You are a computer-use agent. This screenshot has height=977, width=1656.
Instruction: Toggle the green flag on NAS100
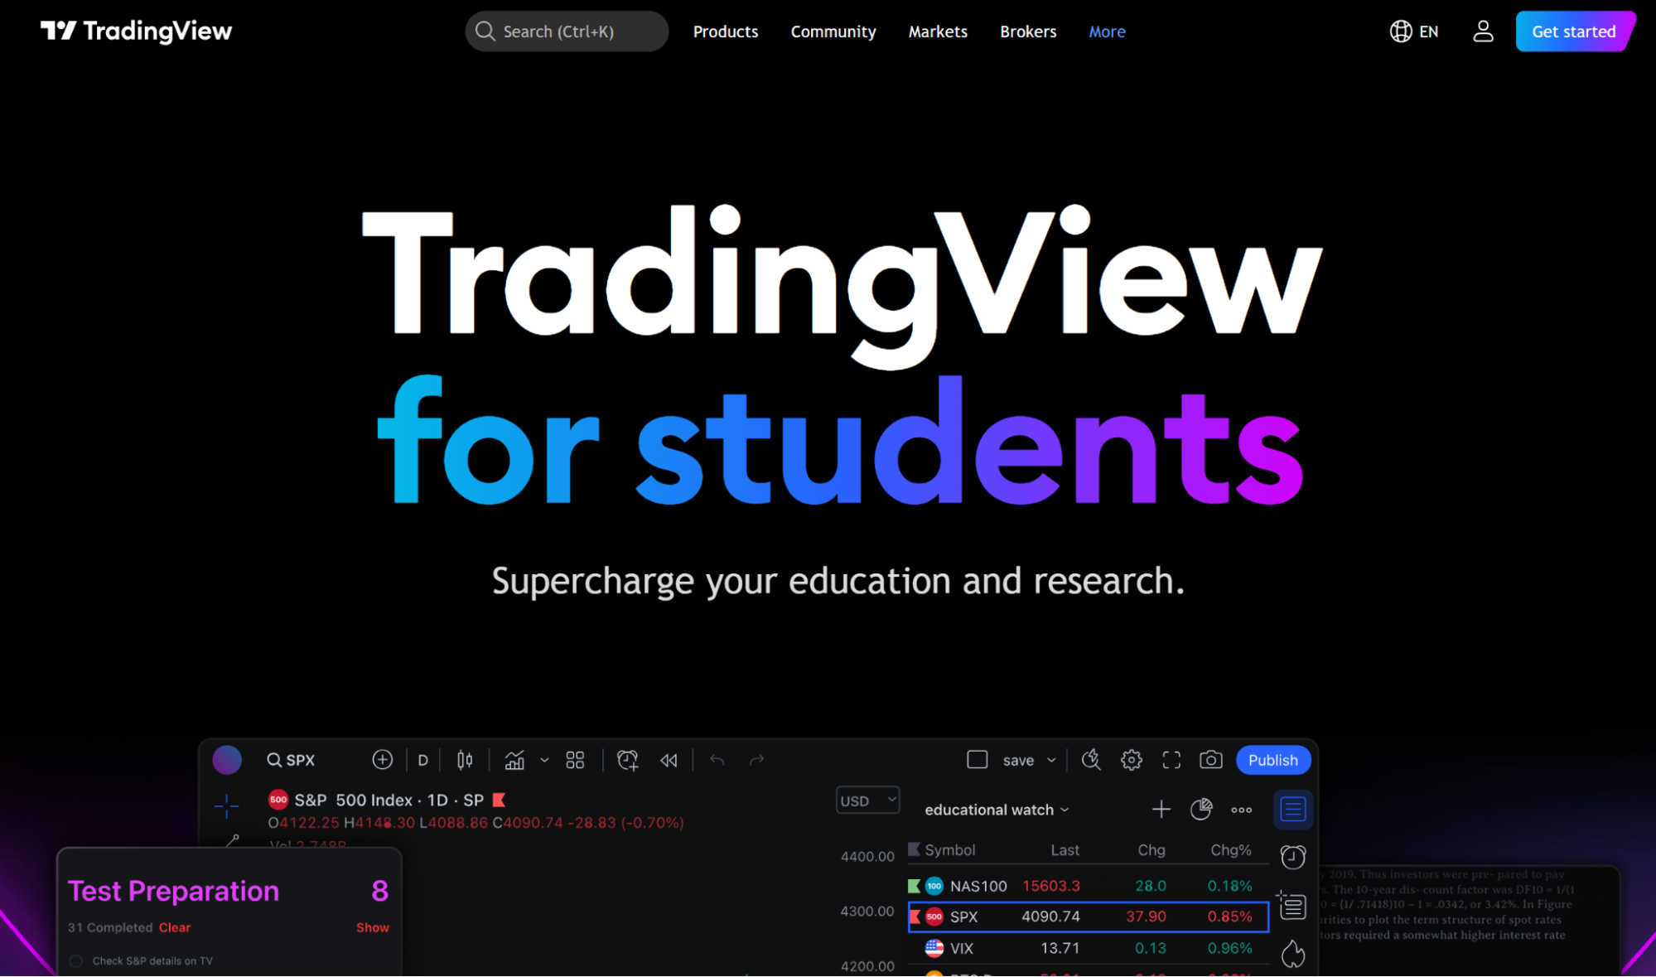point(914,886)
